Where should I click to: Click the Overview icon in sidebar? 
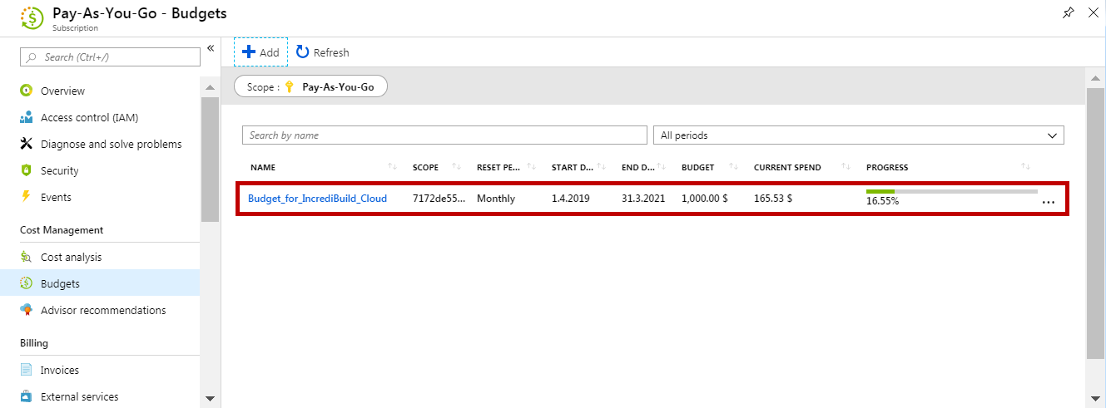26,91
